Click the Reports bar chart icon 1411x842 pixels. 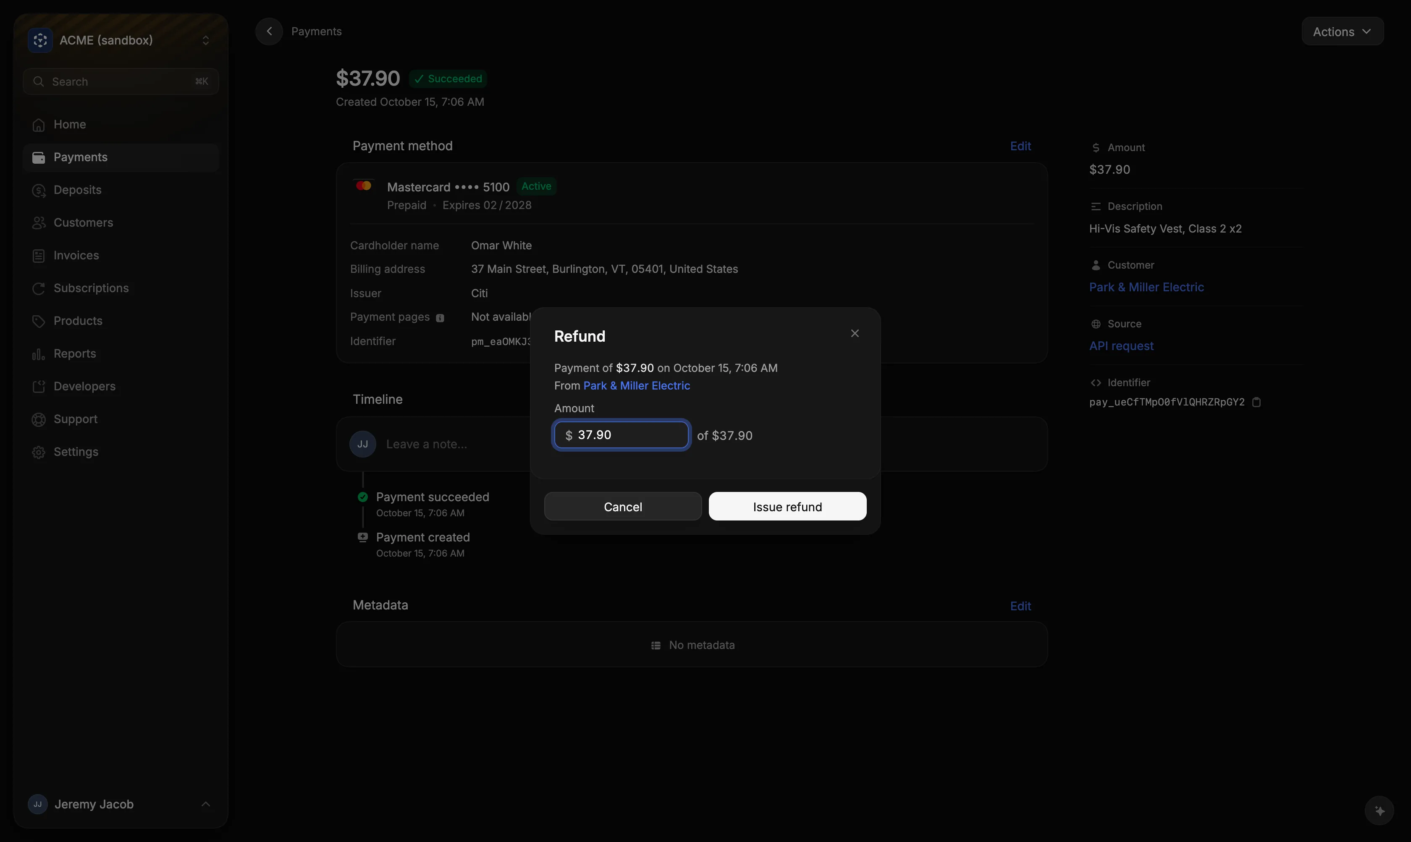click(39, 354)
